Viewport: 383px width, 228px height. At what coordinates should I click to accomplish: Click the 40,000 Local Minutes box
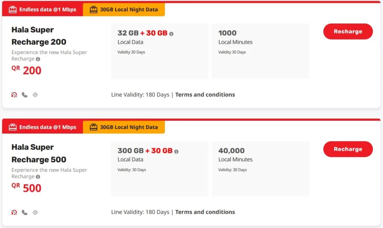coord(260,169)
